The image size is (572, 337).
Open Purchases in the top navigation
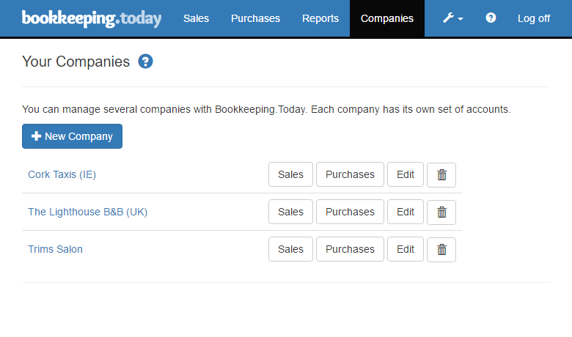pyautogui.click(x=255, y=18)
